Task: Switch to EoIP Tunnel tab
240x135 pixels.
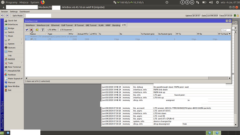Action: click(67, 25)
